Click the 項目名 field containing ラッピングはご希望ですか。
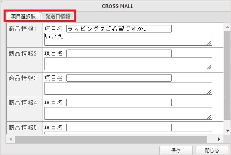The image size is (231, 155). tap(119, 29)
